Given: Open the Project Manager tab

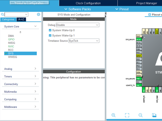Looking at the screenshot, I should tap(146, 3).
